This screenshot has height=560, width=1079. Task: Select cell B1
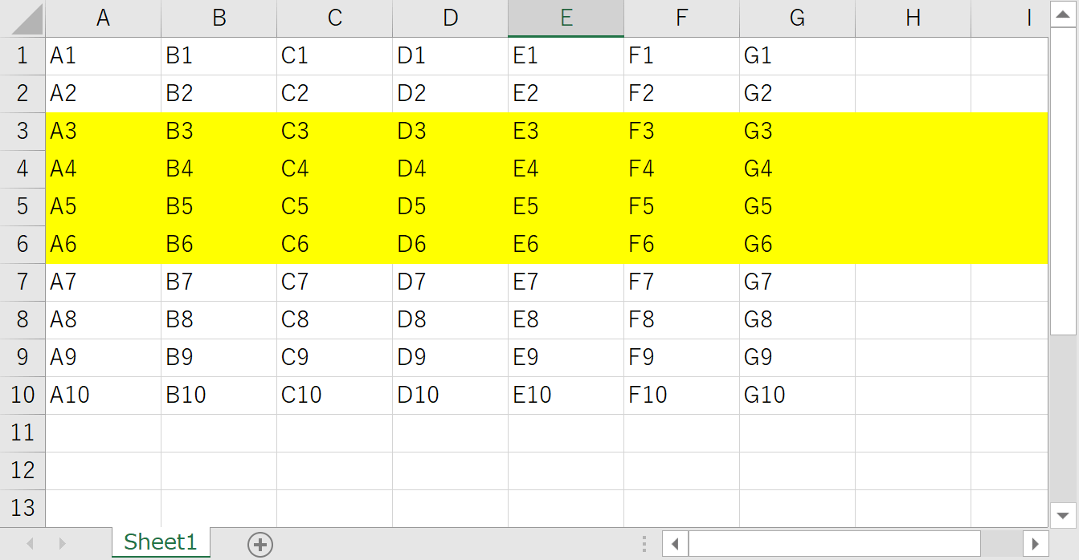pos(219,56)
